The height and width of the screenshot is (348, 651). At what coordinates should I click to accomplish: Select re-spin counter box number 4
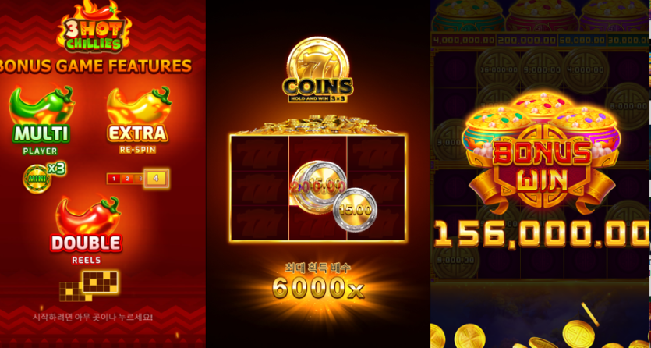pyautogui.click(x=156, y=179)
